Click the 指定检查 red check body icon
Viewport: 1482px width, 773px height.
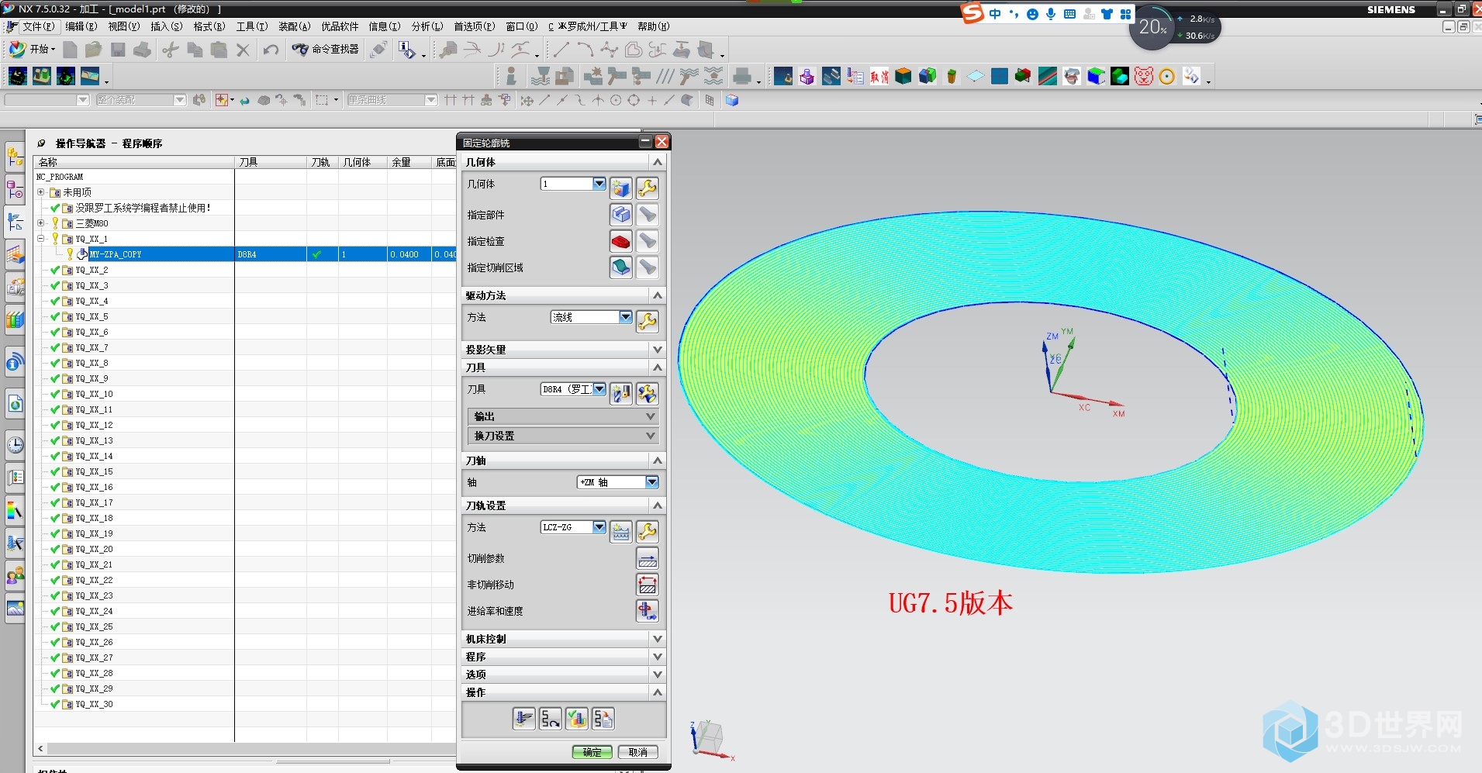pos(621,241)
